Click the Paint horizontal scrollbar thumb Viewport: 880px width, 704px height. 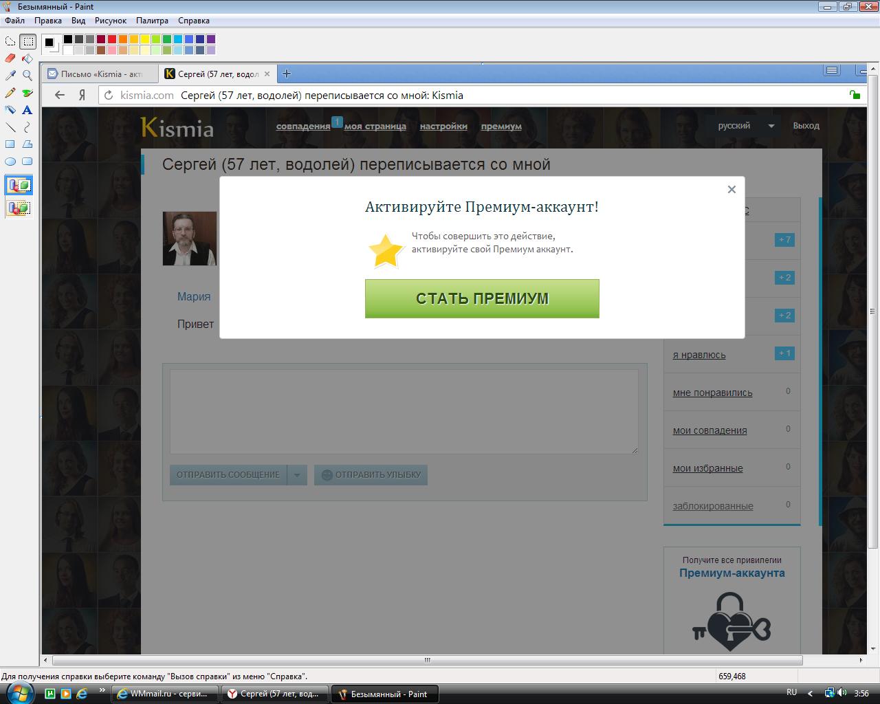tap(427, 660)
